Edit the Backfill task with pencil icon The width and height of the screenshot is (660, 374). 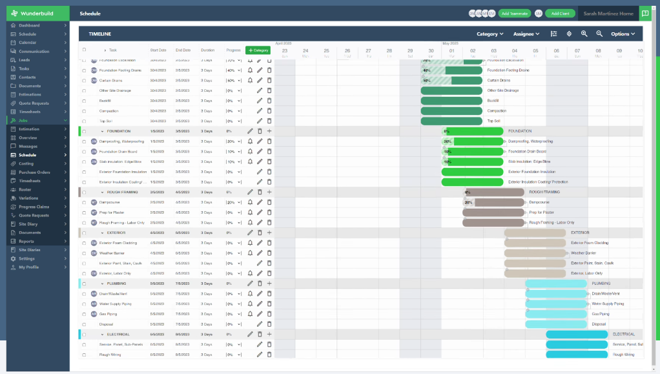(260, 101)
